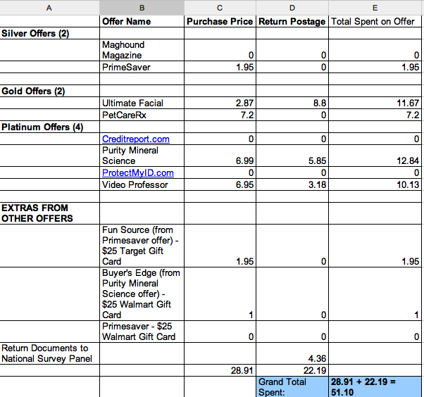Select the Offer Name header cell
424x397 pixels.
(127, 22)
